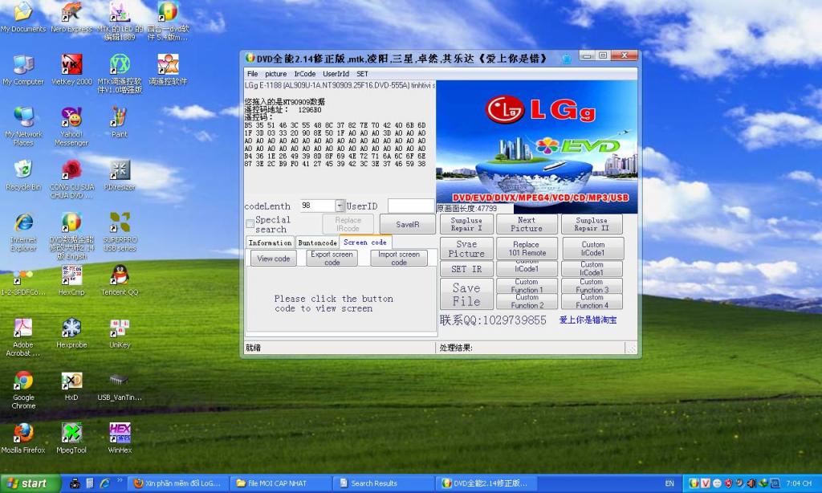This screenshot has width=822, height=493.
Task: Expand the codeLenth dropdown arrow
Action: (x=340, y=206)
